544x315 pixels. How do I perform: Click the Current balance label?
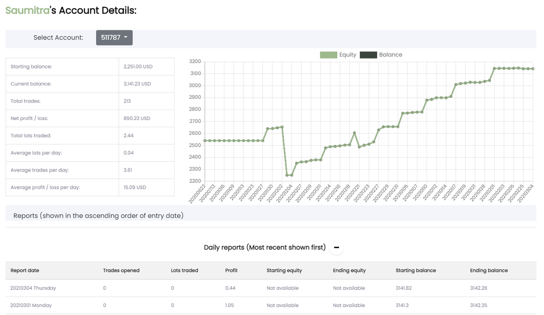(31, 84)
